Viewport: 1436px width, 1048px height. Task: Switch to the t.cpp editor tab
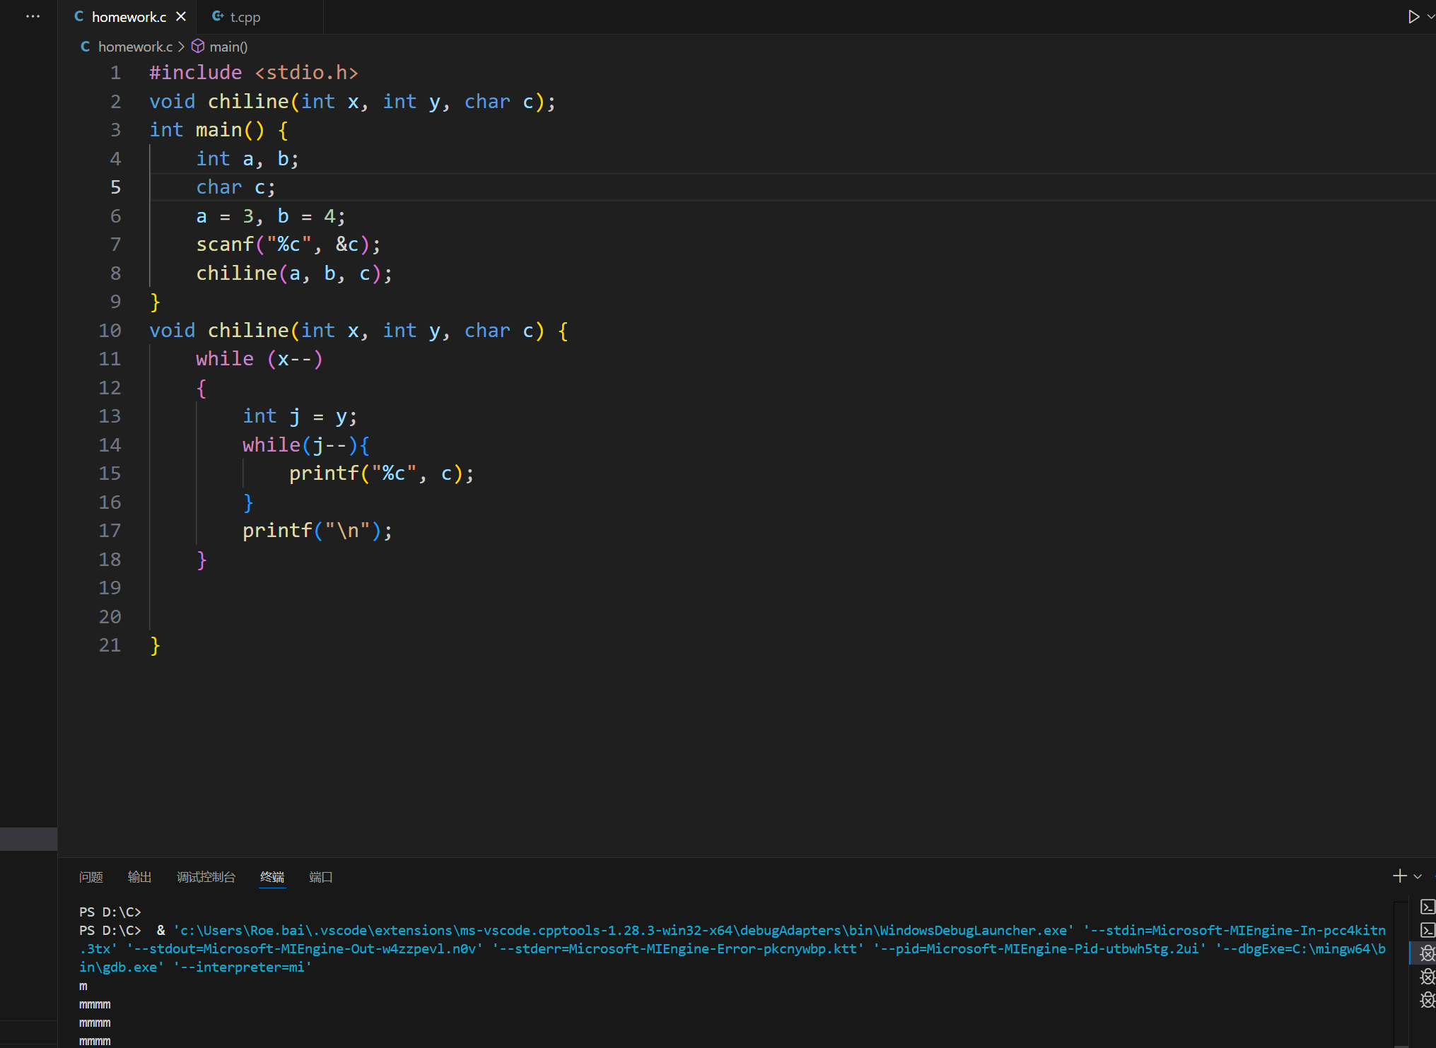[244, 17]
